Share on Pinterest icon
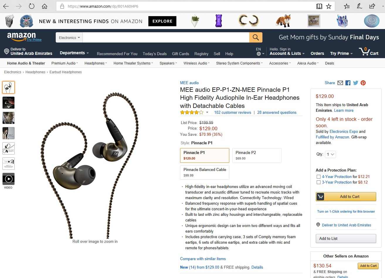The width and height of the screenshot is (385, 278). click(x=363, y=83)
